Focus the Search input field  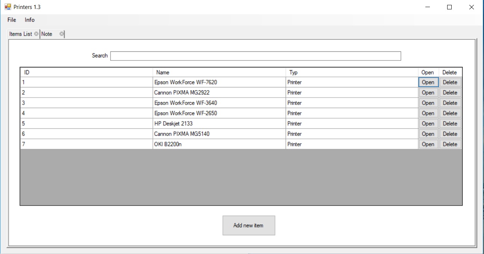tap(256, 56)
